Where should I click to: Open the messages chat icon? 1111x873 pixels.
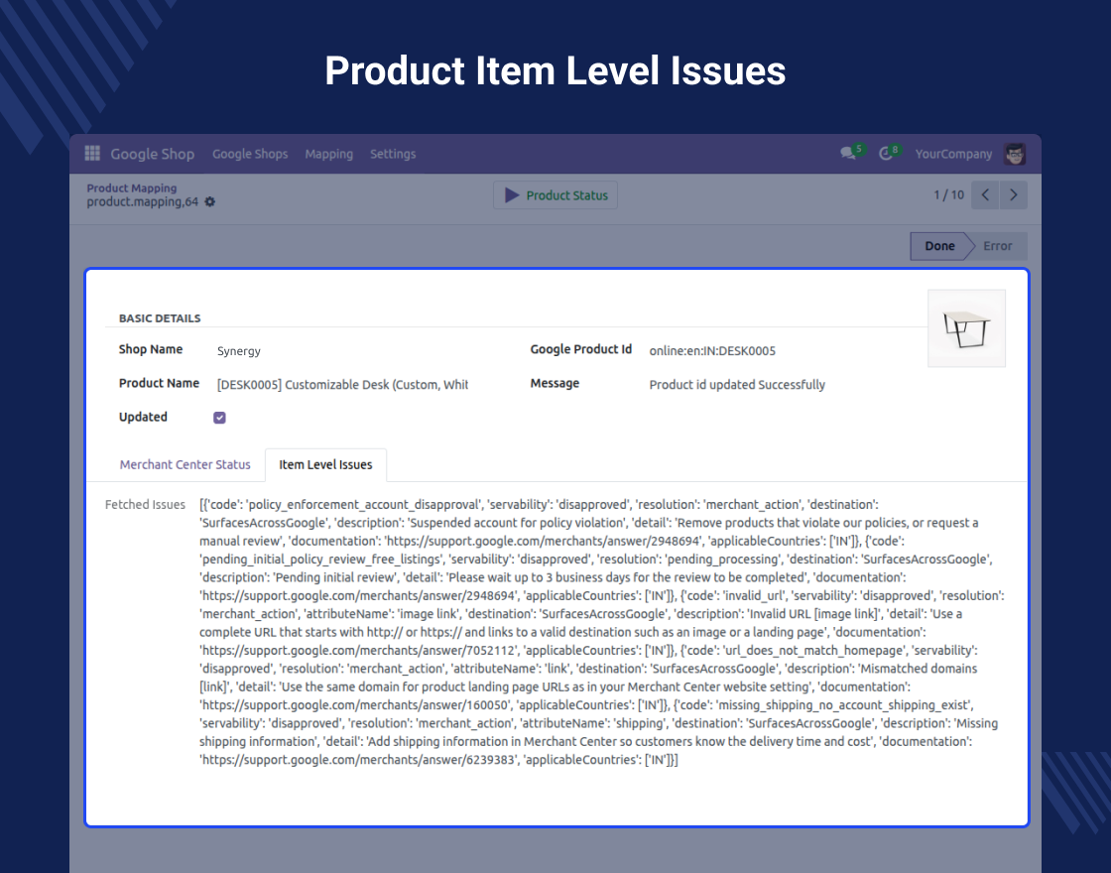pos(847,153)
